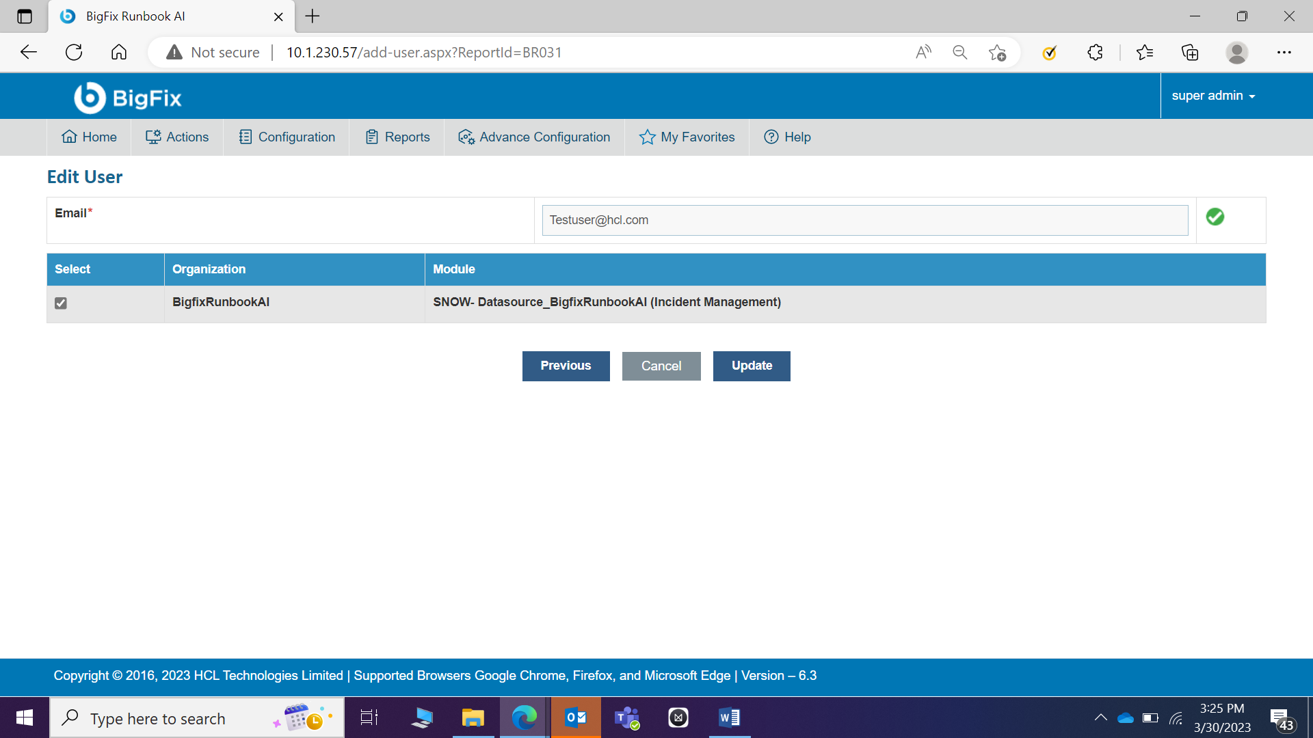
Task: Uncheck the BigfixRunbookAI organization checkbox
Action: 61,303
